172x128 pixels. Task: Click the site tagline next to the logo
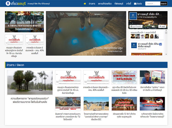39,4
